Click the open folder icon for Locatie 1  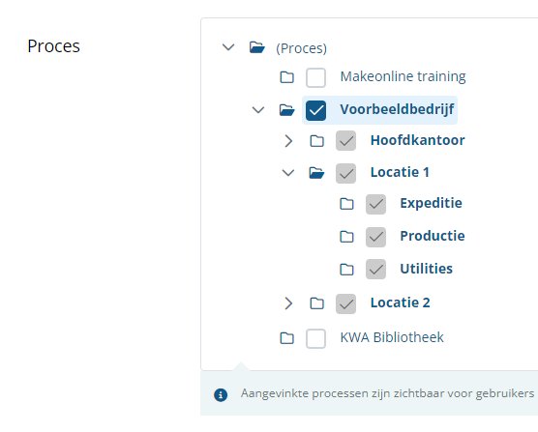[316, 173]
